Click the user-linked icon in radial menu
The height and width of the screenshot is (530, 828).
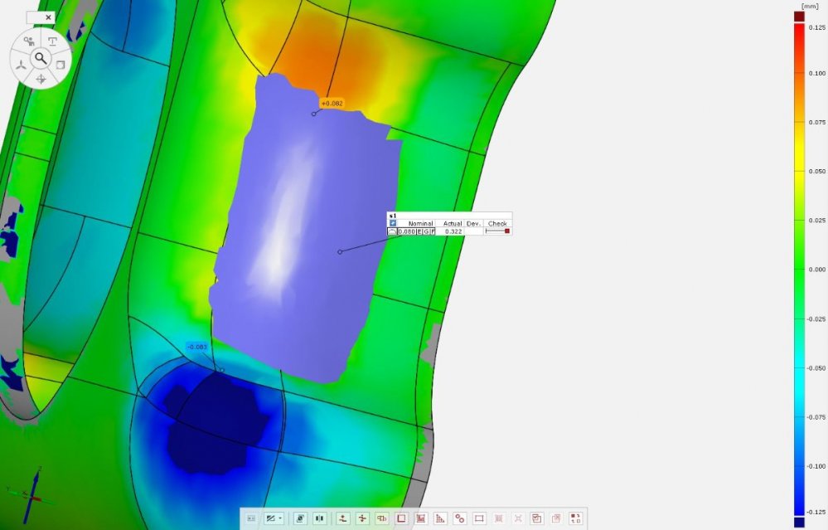click(x=27, y=41)
